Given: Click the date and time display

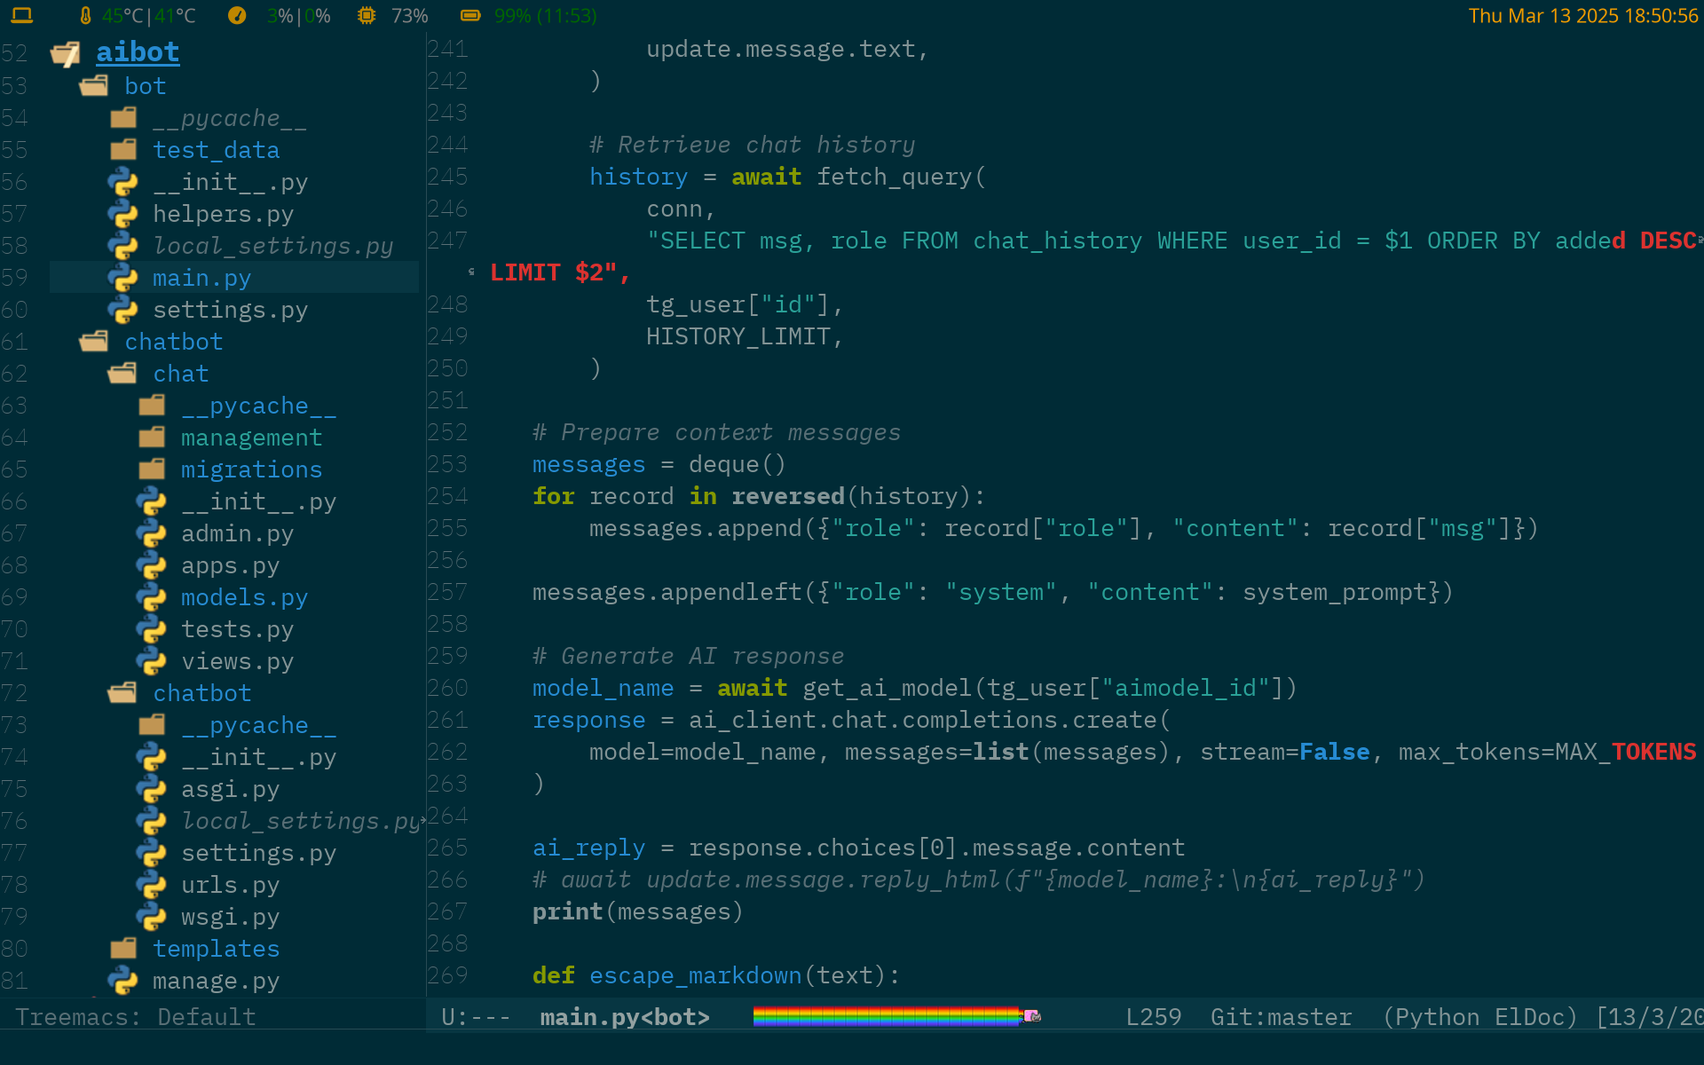Looking at the screenshot, I should [x=1582, y=15].
